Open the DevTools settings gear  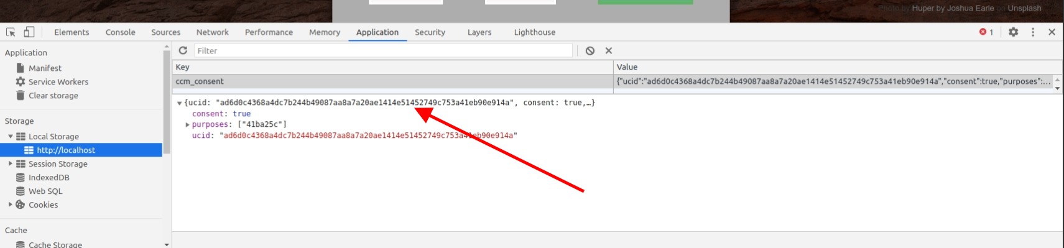pyautogui.click(x=1014, y=32)
